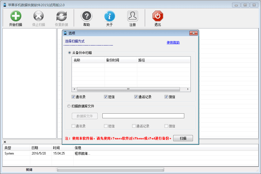261x174 pixels.
Task: Uncheck the WeChat (微信) checkbox under backup scan
Action: (x=166, y=97)
